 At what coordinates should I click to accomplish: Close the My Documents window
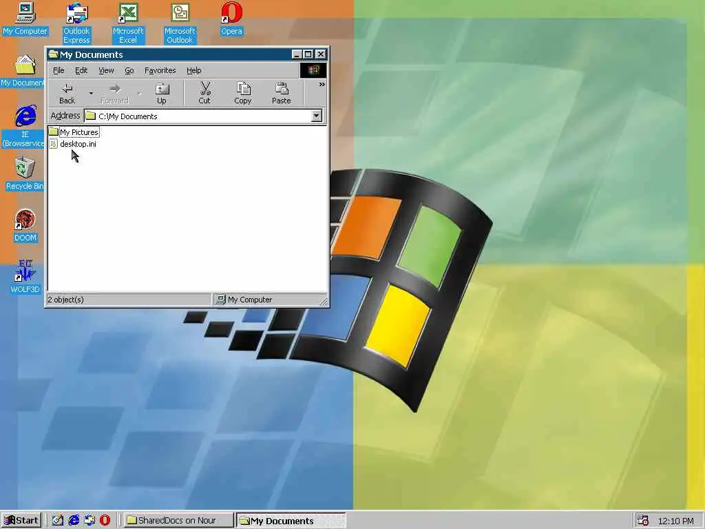(321, 54)
